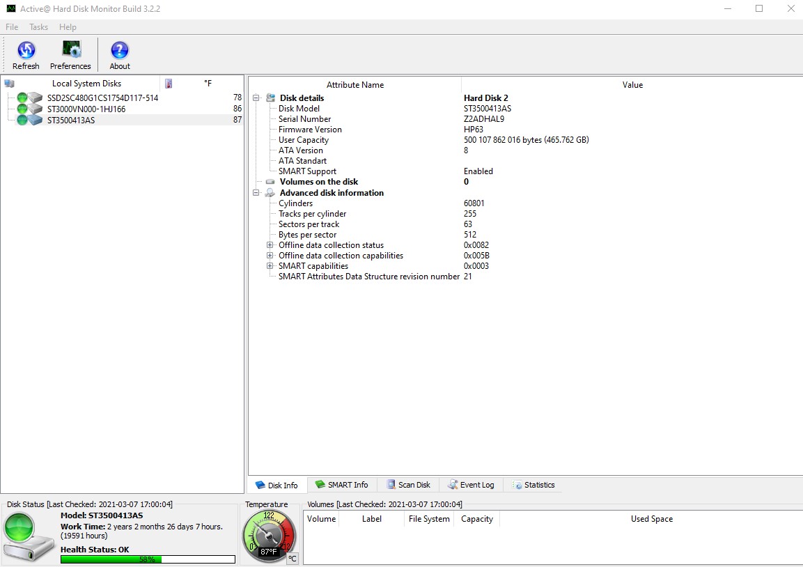Open the Event Log tab
The width and height of the screenshot is (803, 567).
point(471,485)
